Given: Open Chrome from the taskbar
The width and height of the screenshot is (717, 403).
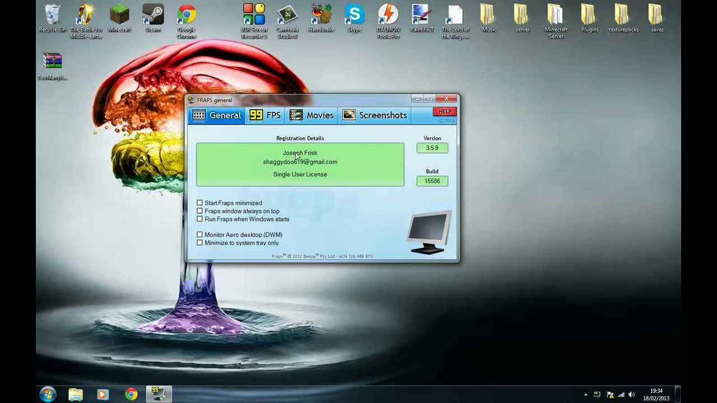Looking at the screenshot, I should (x=131, y=395).
